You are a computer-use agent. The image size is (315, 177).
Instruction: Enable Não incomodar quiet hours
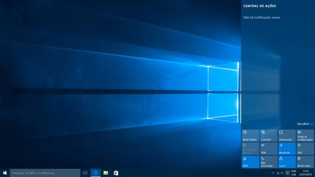[x=269, y=162]
